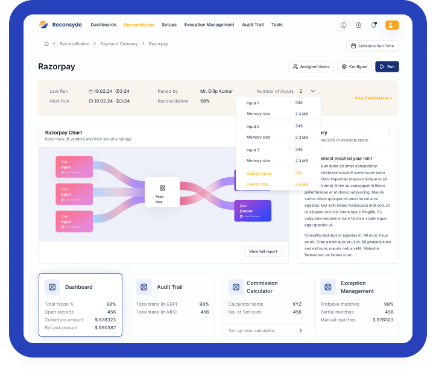
Task: Select the Exception Management card title
Action: (358, 287)
